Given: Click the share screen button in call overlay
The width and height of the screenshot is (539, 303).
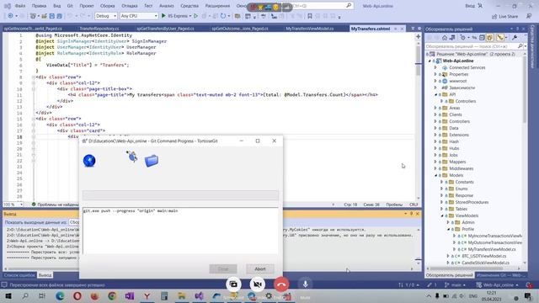Looking at the screenshot, I should (233, 284).
